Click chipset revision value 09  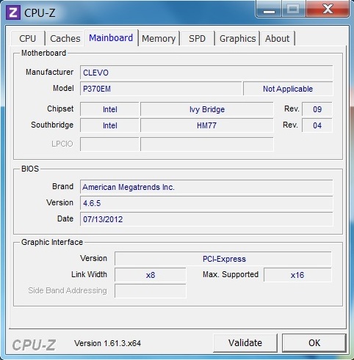(x=317, y=109)
